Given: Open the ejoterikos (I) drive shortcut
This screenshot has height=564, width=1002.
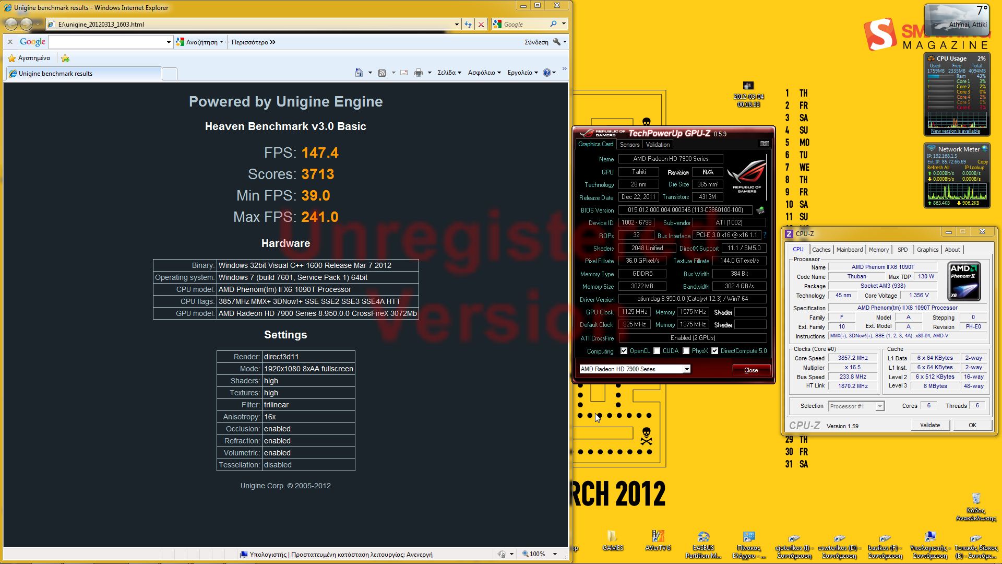Looking at the screenshot, I should pyautogui.click(x=794, y=546).
